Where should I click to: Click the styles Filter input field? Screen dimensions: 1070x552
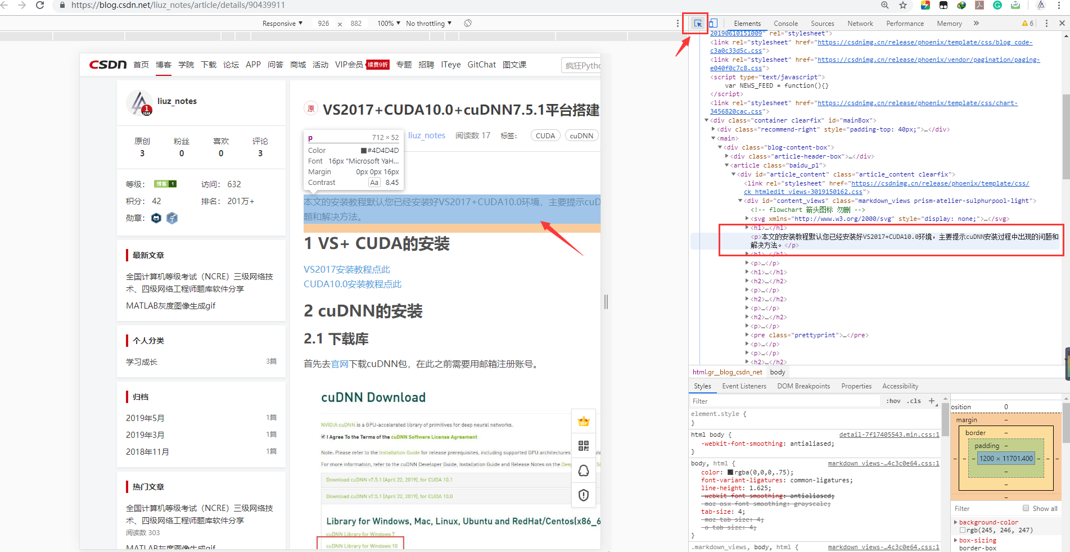tap(785, 401)
